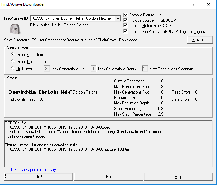Screen dimensions: 217x185
Task: Click the name shown beneath the FindAGrave ID field
Action: (x=60, y=25)
